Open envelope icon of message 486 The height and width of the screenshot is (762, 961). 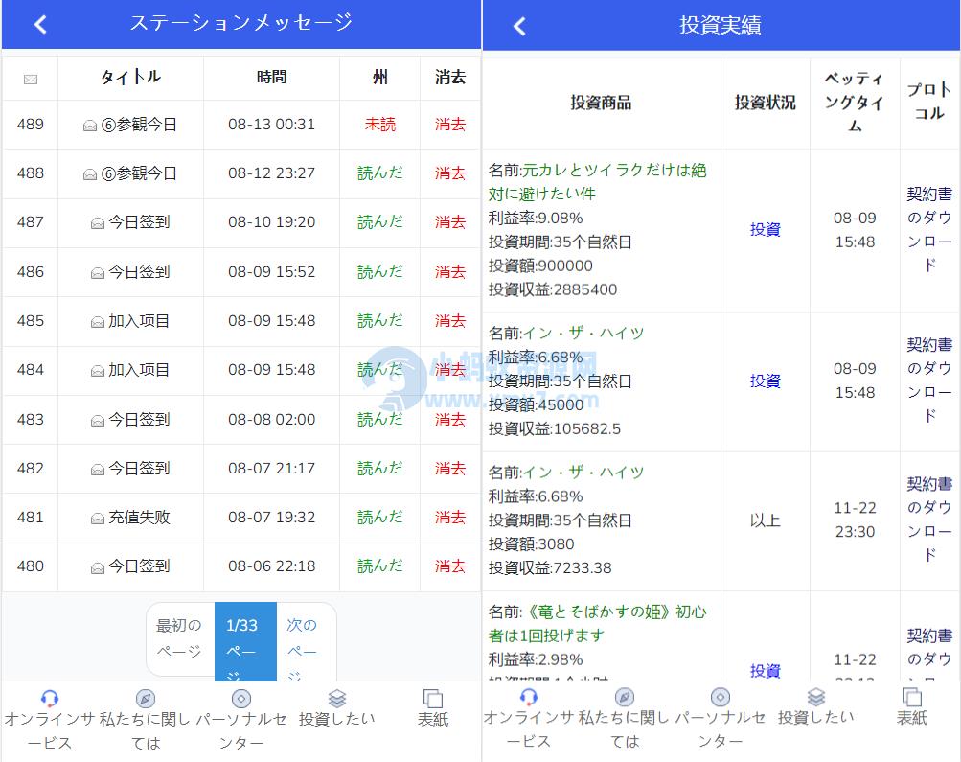click(x=98, y=273)
